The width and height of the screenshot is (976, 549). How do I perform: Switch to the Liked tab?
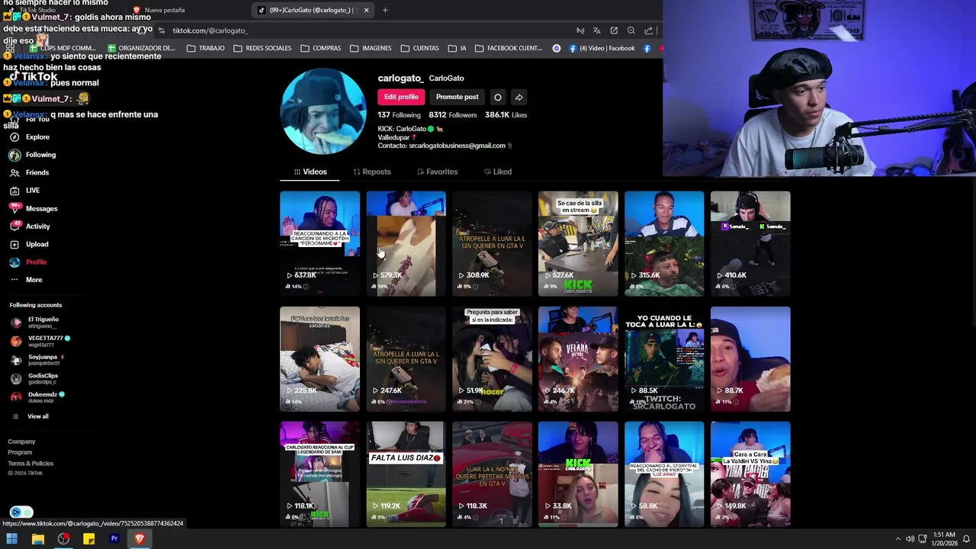[x=498, y=172]
